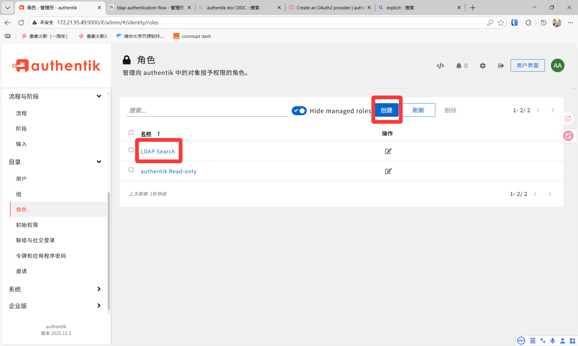Image resolution: width=578 pixels, height=346 pixels.
Task: Collapse the 流程与阶段 sidebar section
Action: tap(99, 96)
